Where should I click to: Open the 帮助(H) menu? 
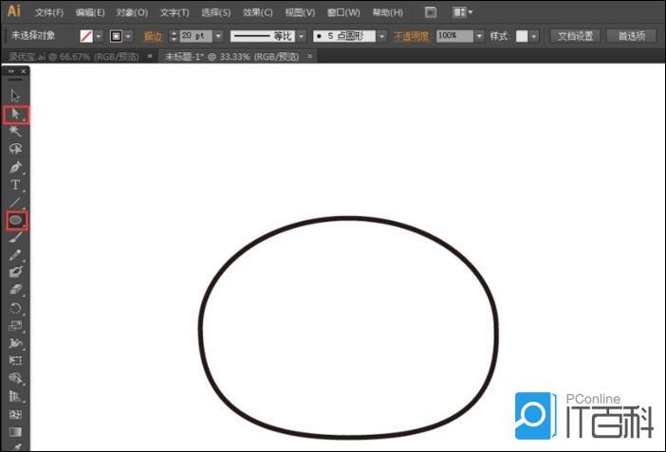[x=387, y=12]
